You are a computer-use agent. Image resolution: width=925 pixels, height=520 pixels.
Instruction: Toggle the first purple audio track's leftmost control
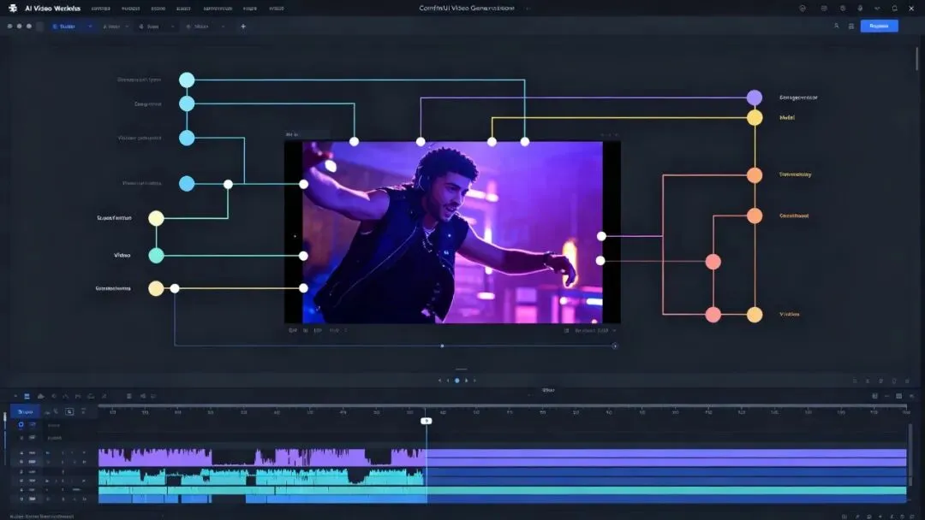tap(21, 453)
